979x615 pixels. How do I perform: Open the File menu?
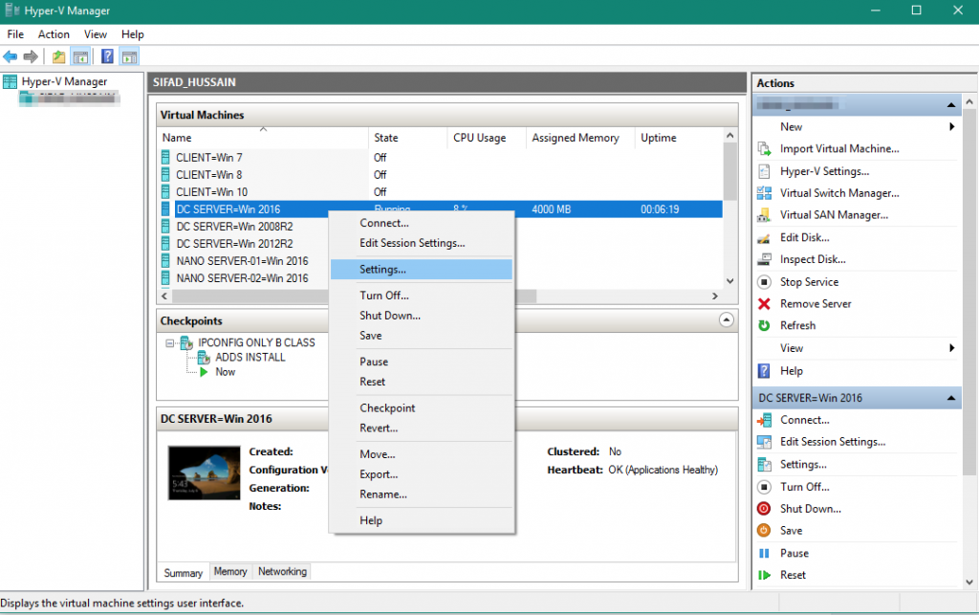point(15,34)
